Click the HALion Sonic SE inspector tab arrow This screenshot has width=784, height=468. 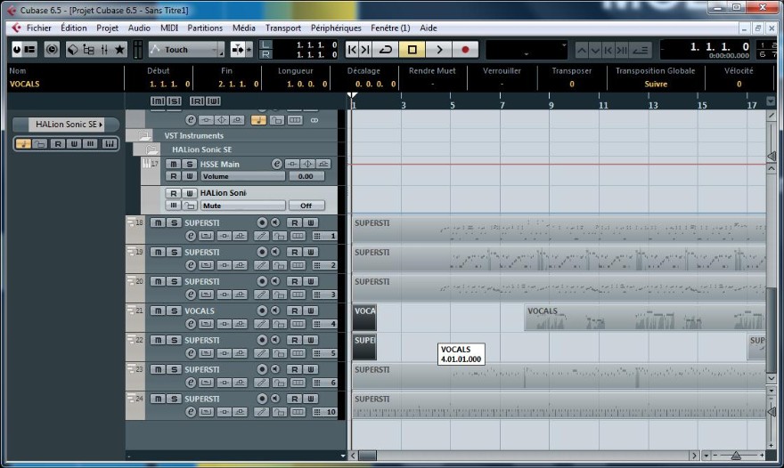coord(101,125)
